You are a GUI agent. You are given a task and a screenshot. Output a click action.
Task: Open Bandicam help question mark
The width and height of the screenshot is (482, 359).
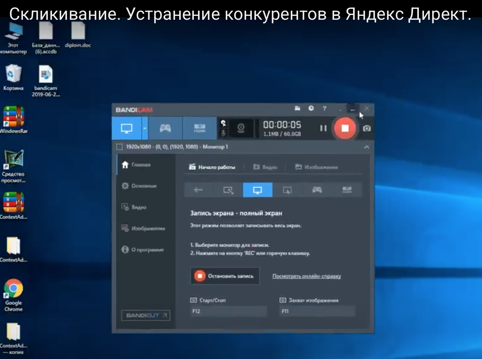pyautogui.click(x=325, y=108)
